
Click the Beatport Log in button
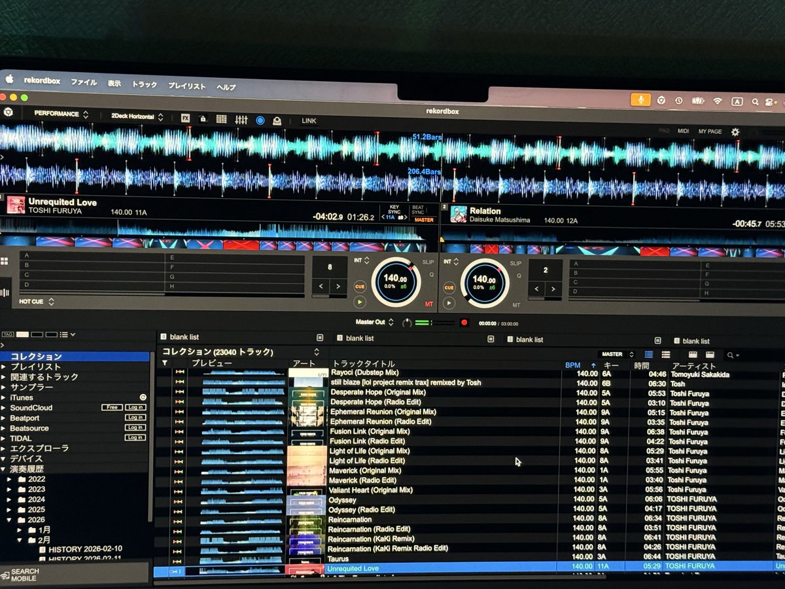(x=135, y=418)
